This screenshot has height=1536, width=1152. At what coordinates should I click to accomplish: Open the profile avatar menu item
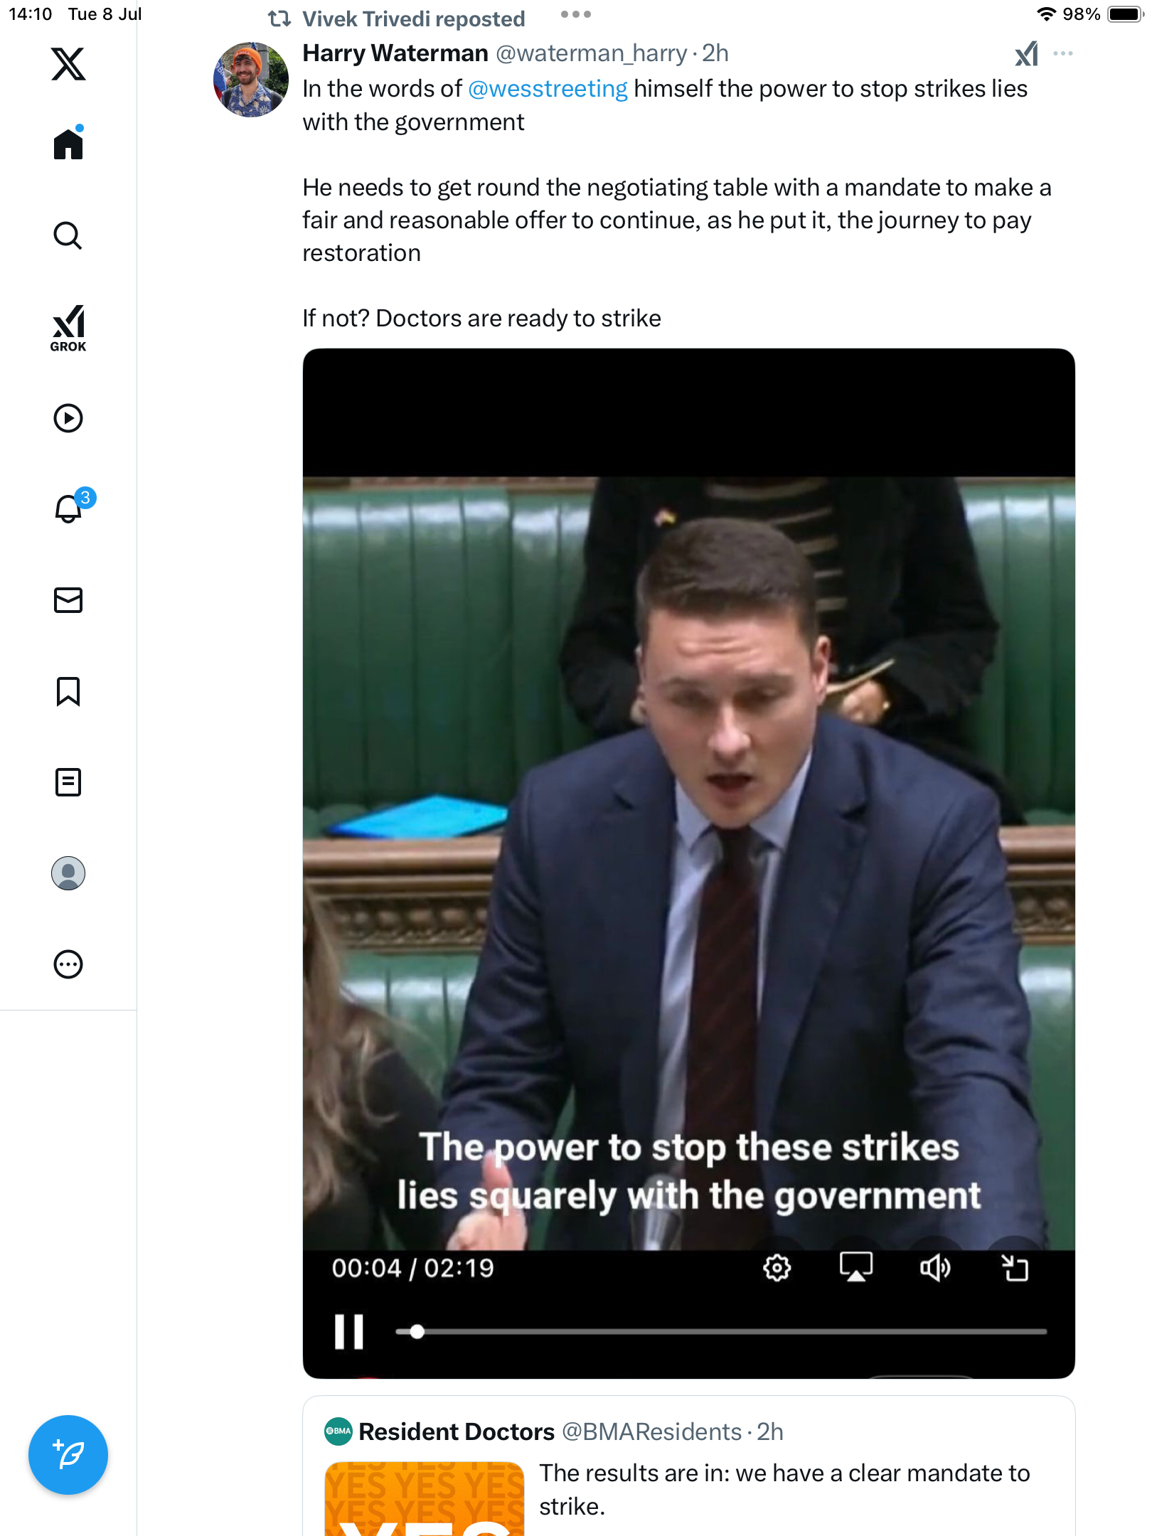pos(68,873)
